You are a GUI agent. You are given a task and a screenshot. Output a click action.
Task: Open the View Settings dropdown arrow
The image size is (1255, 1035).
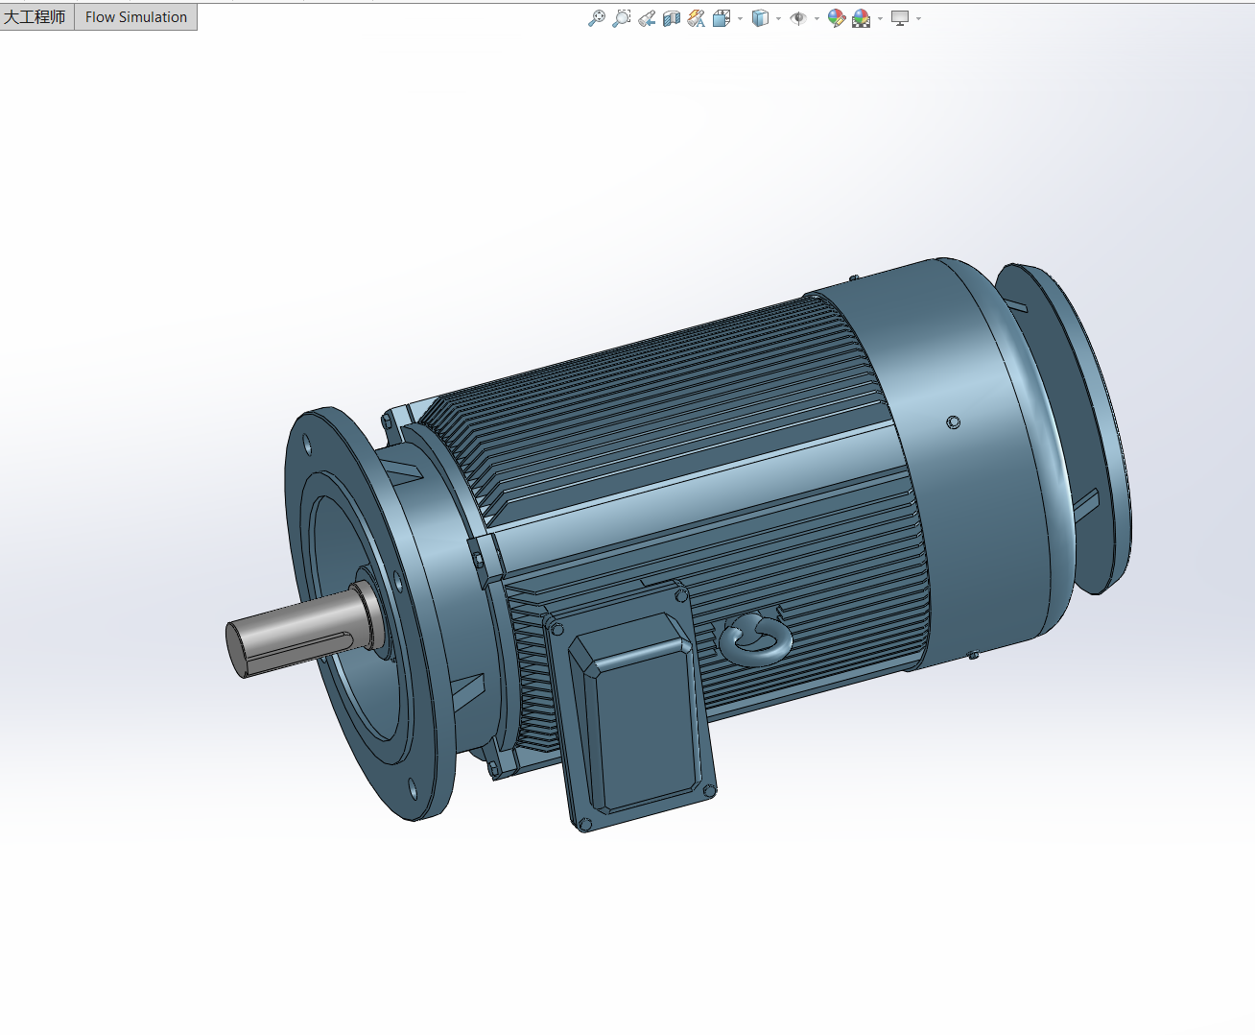[x=918, y=18]
